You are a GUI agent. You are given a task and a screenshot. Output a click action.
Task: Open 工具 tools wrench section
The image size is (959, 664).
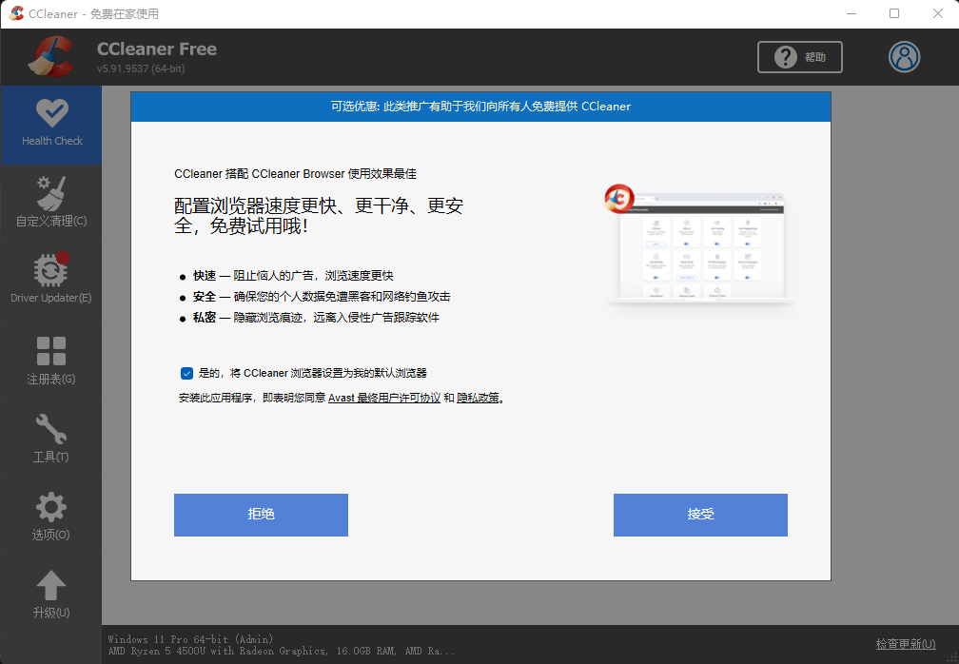51,438
